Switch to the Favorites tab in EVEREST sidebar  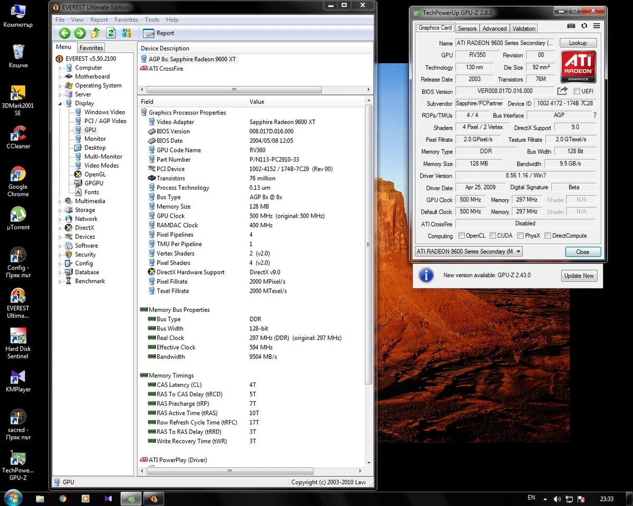91,47
